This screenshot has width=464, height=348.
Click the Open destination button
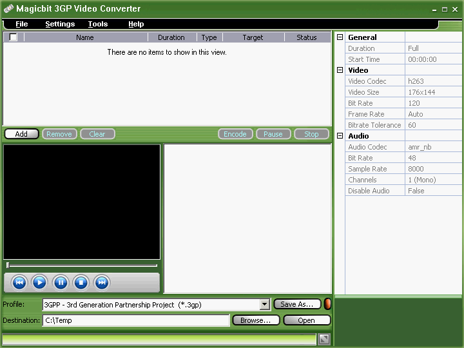click(307, 320)
